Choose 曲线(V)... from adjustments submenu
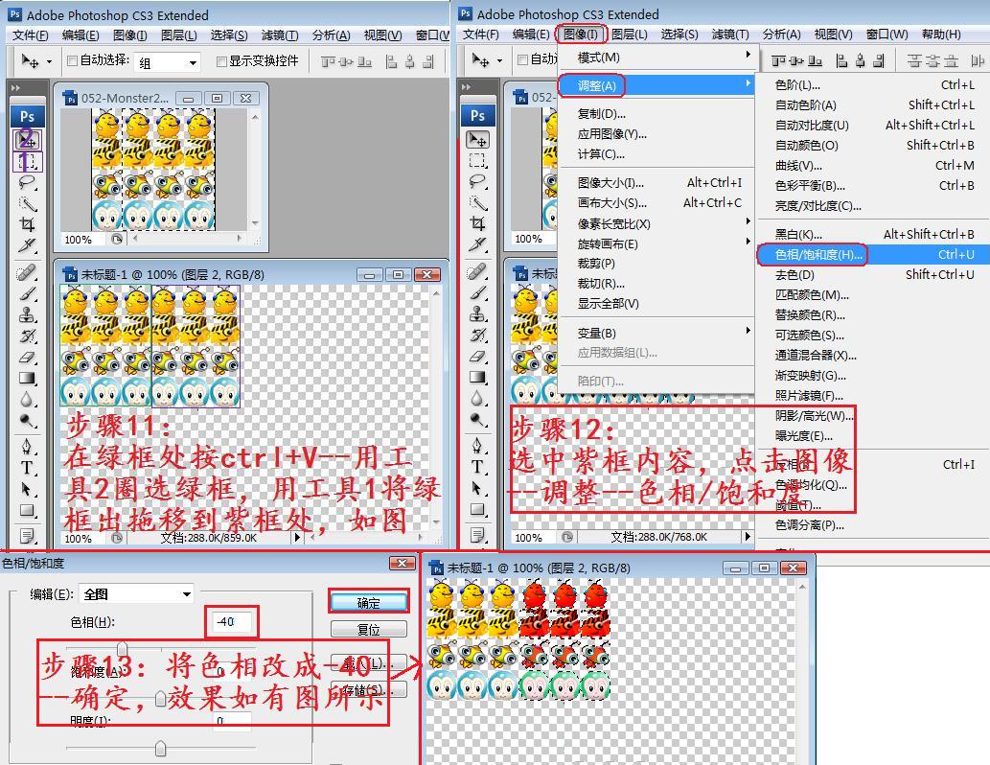This screenshot has height=765, width=990. point(874,166)
